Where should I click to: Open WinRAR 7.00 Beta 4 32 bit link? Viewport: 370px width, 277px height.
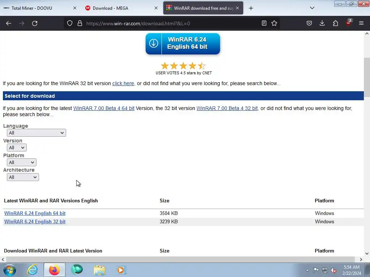(227, 108)
